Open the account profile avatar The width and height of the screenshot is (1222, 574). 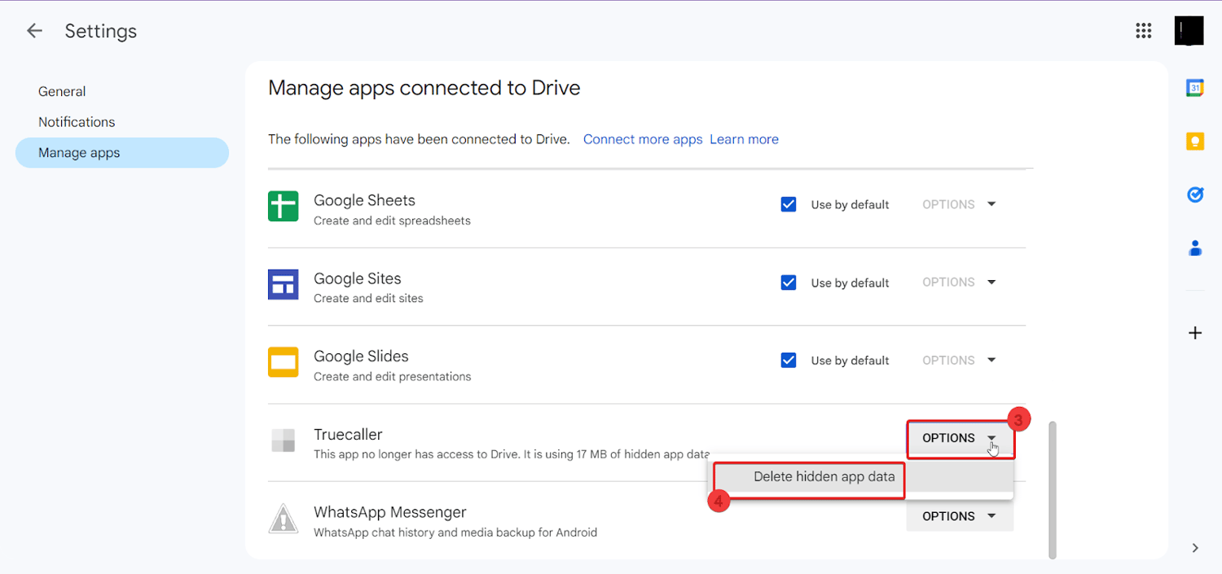(1189, 31)
